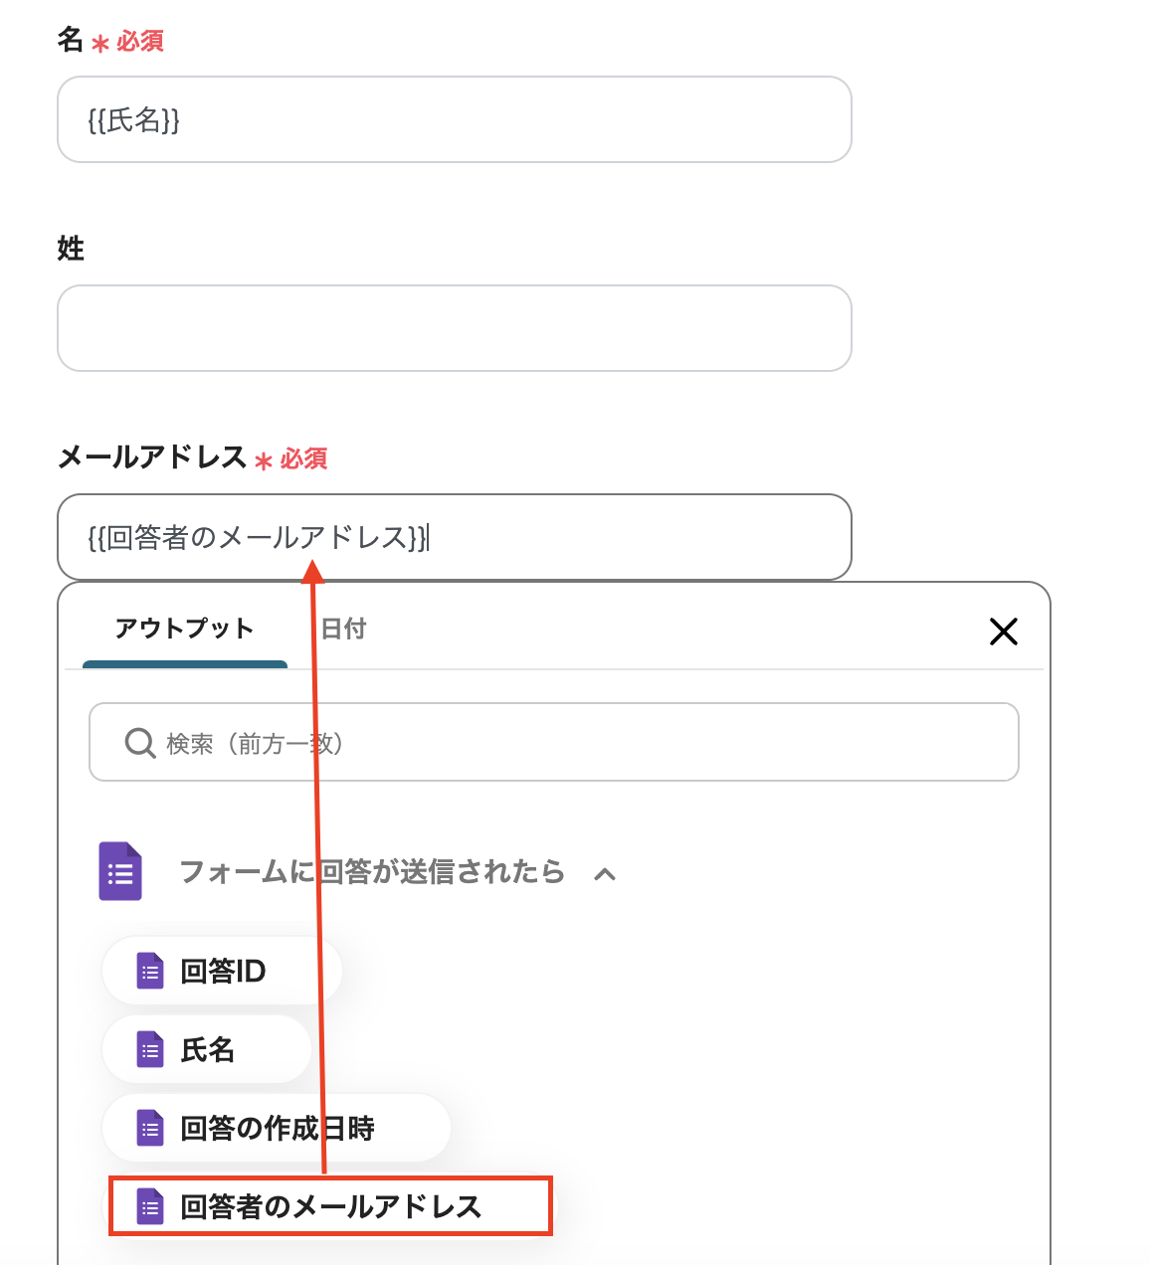Click the empty 姓 input field

pos(454,328)
